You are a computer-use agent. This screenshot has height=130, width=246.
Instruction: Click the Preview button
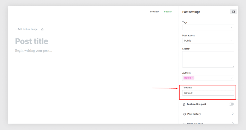pos(154,12)
